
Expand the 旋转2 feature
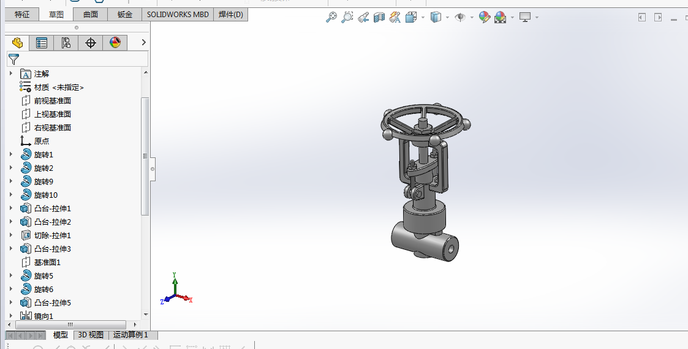click(11, 168)
